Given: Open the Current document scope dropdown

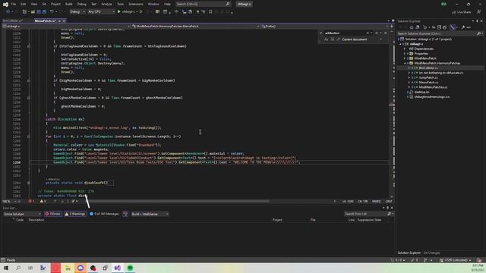Looking at the screenshot, I should (361, 39).
